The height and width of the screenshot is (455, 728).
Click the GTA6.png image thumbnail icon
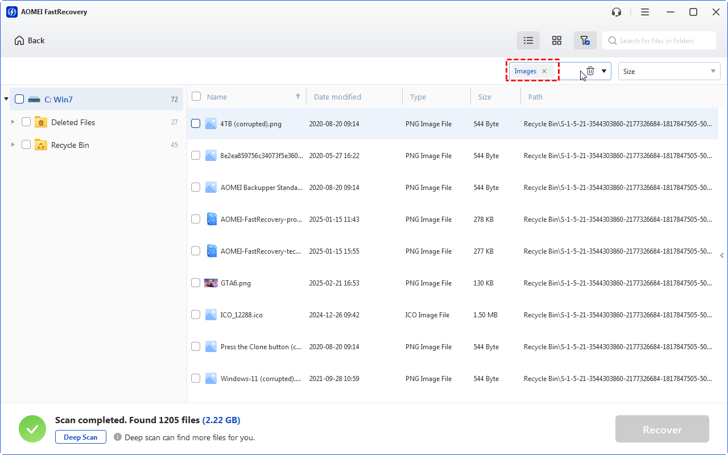[211, 283]
